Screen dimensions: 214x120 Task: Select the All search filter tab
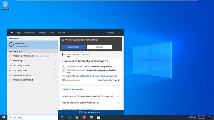point(12,33)
